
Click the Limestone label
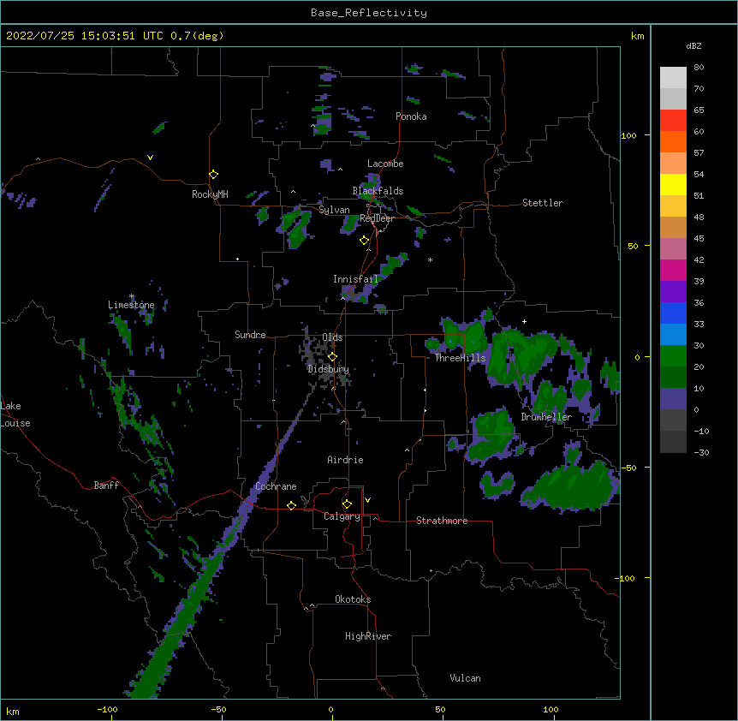coord(131,305)
